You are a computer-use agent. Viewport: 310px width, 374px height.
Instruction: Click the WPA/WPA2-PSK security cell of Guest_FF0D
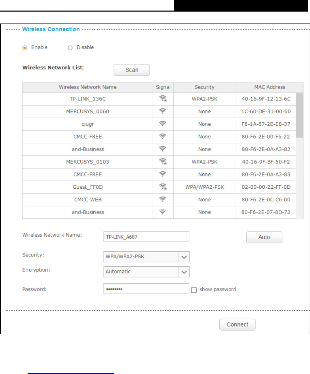click(x=204, y=187)
